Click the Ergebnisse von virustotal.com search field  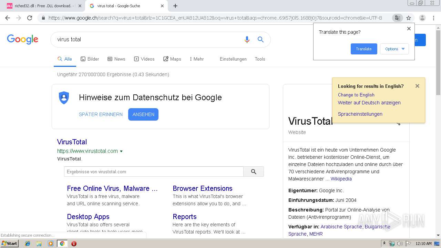[154, 172]
